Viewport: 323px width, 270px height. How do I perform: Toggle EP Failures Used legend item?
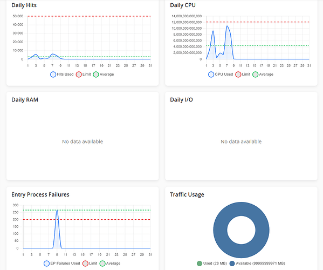(62, 264)
